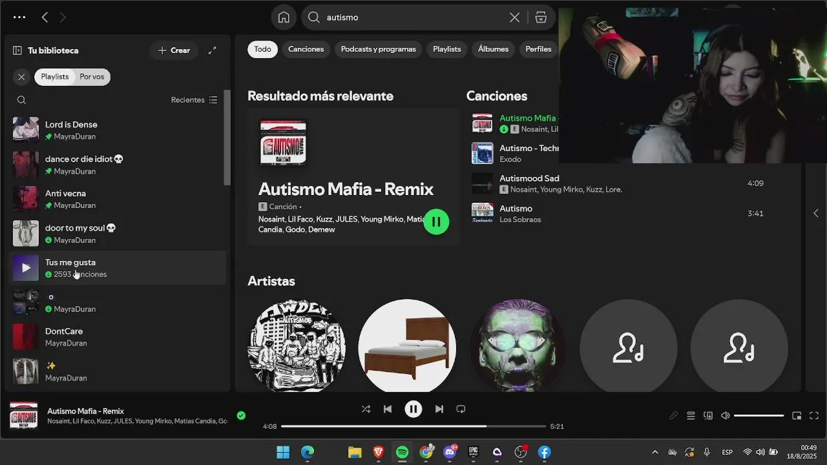827x465 pixels.
Task: Collapse the Tu biblioteca sidebar
Action: pos(17,50)
